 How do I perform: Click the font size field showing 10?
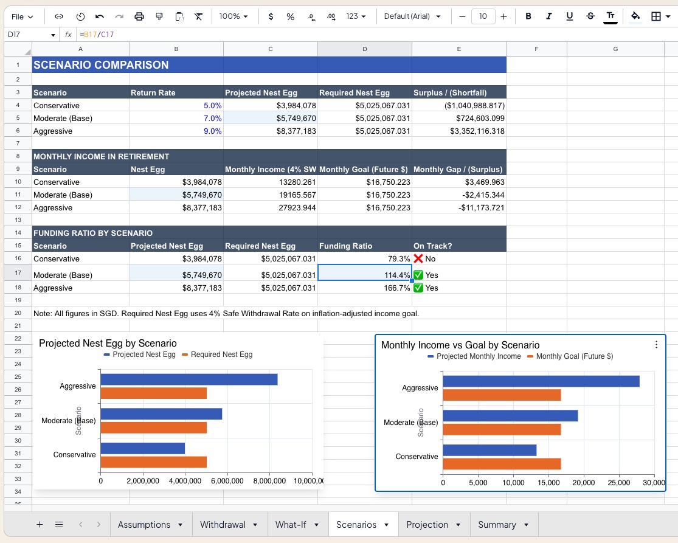tap(483, 16)
